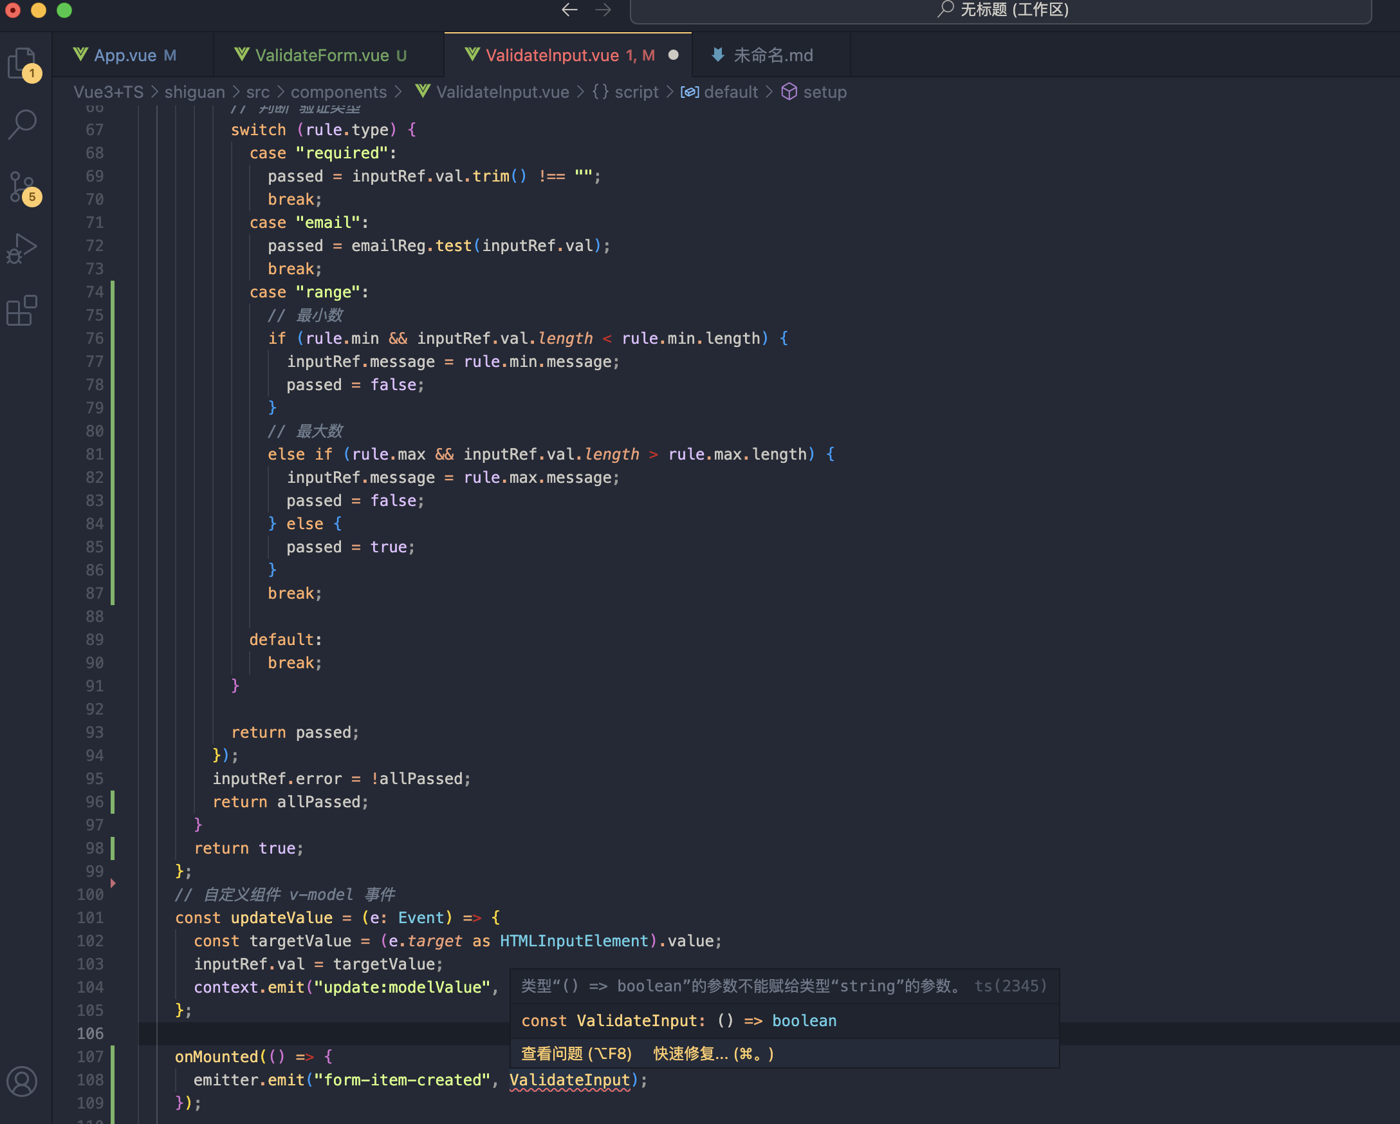Click the red deleted-lines arrow near line 100
Viewport: 1400px width, 1124px height.
[113, 883]
